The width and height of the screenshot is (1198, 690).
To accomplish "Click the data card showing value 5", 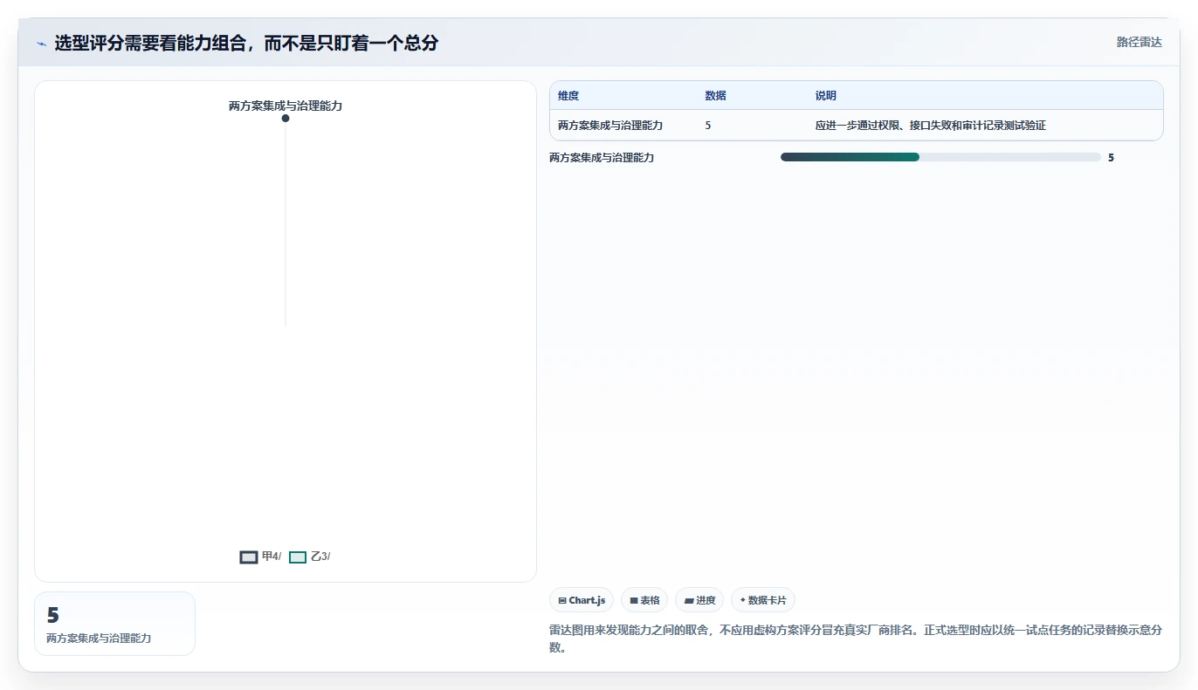I will (114, 624).
